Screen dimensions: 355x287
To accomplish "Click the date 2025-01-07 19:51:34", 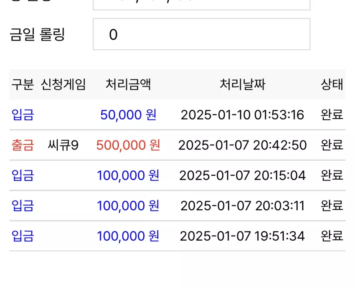I will (x=242, y=236).
